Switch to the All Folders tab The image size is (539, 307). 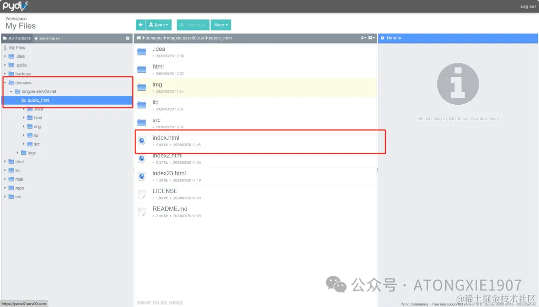click(x=17, y=38)
